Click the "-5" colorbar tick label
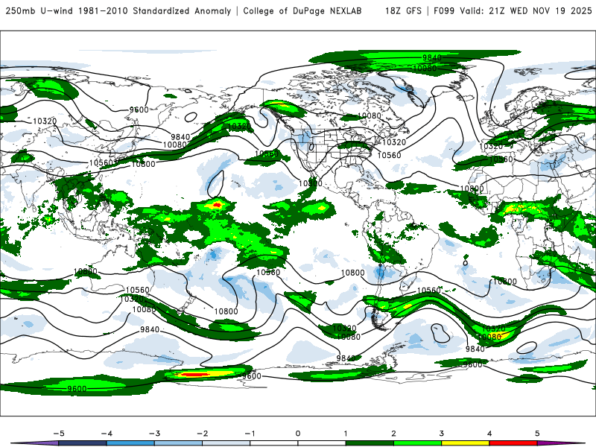 [59, 434]
